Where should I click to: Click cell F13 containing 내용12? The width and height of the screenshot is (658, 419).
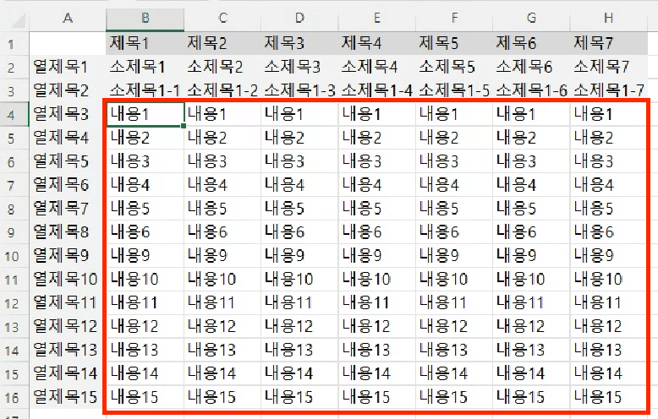click(454, 326)
